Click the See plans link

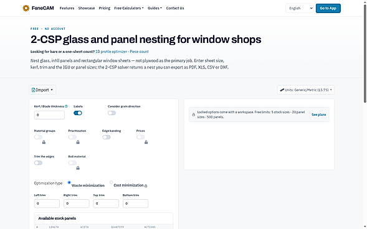pos(318,115)
